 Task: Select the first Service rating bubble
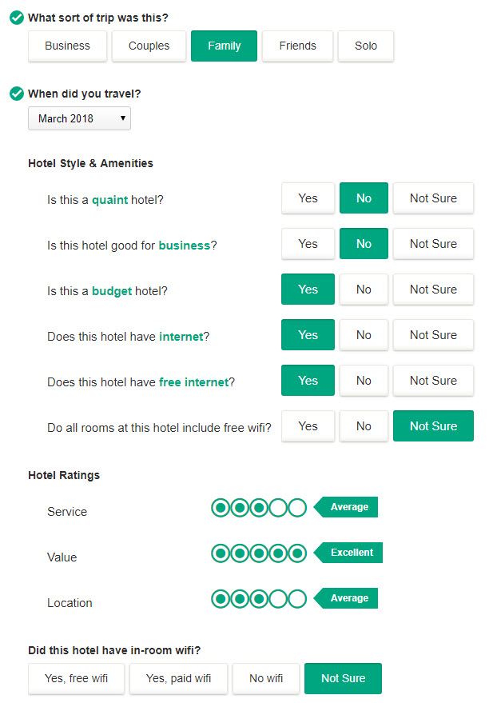click(221, 508)
